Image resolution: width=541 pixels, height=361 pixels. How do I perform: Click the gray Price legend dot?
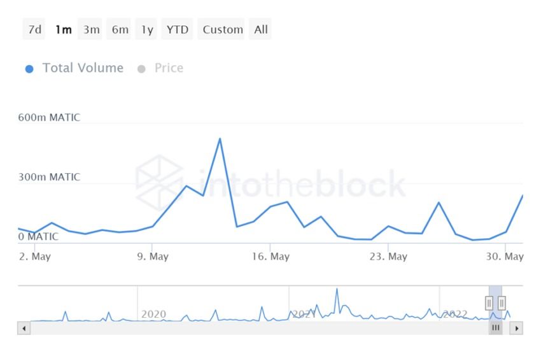pyautogui.click(x=141, y=69)
